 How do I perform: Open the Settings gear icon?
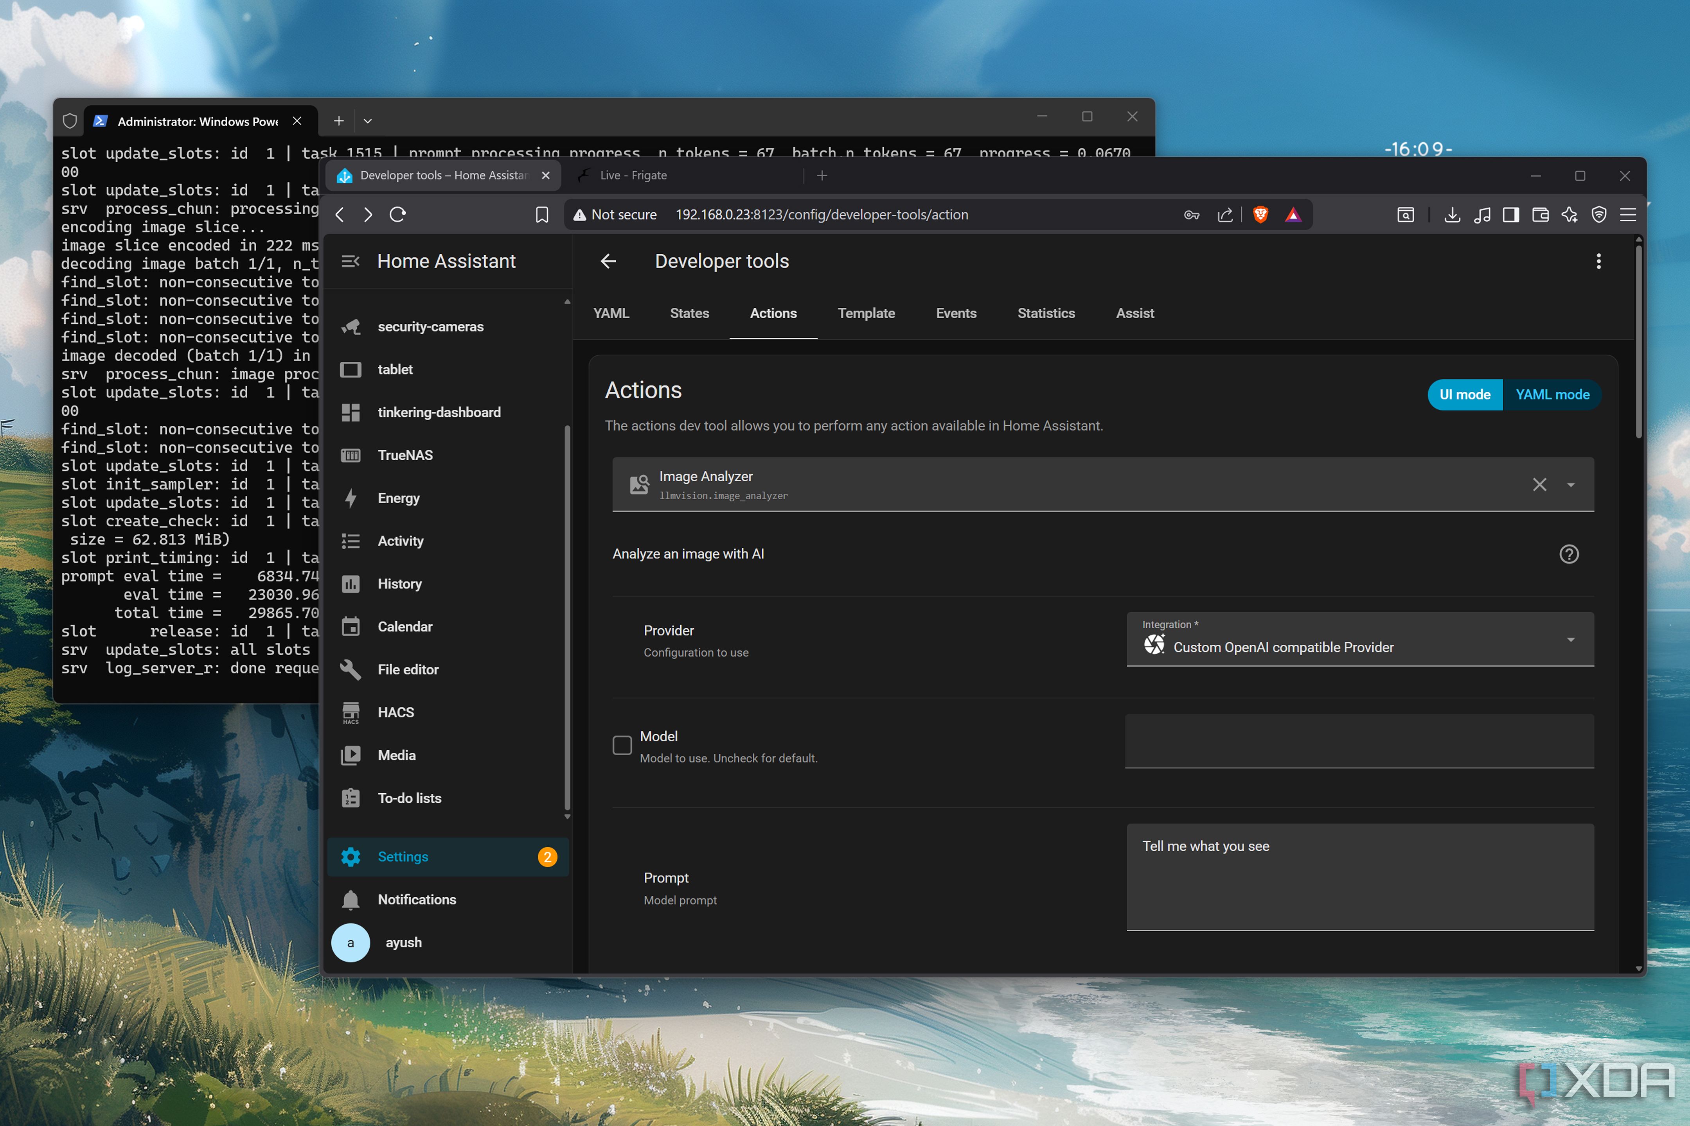click(x=351, y=857)
